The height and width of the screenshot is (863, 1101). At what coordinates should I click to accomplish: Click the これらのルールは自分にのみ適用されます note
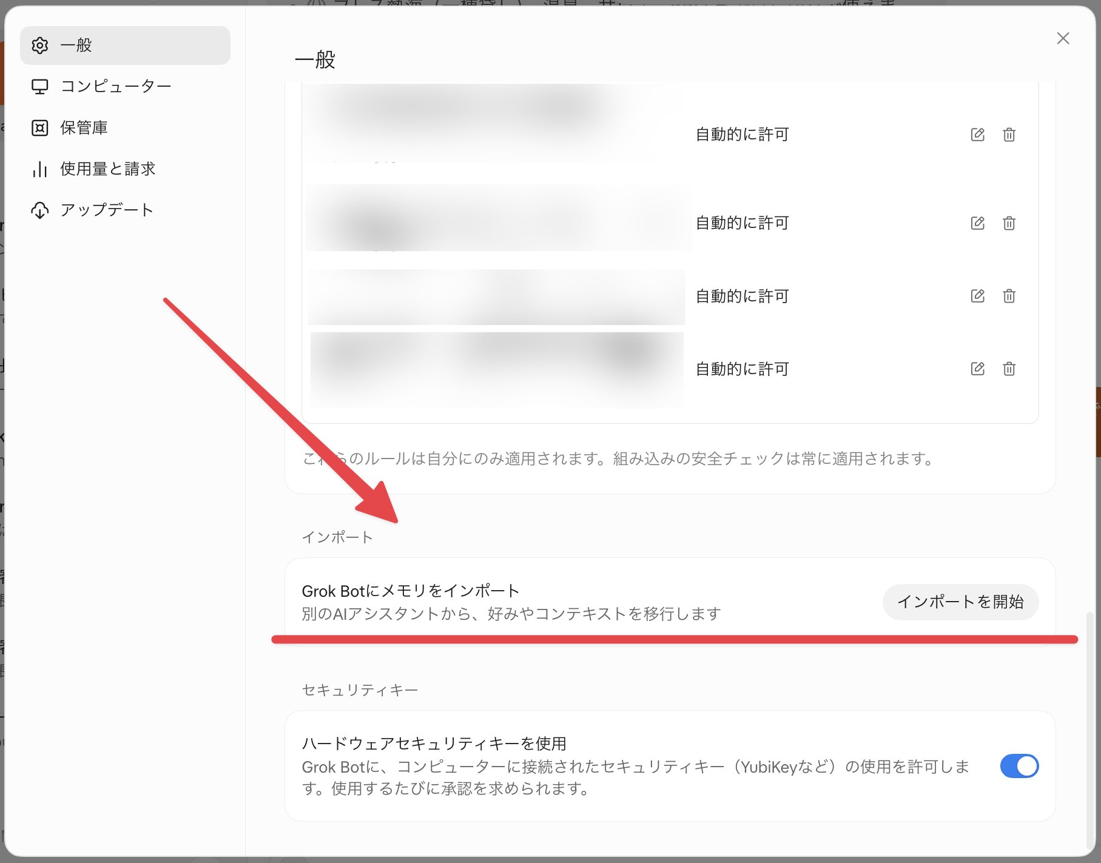619,458
